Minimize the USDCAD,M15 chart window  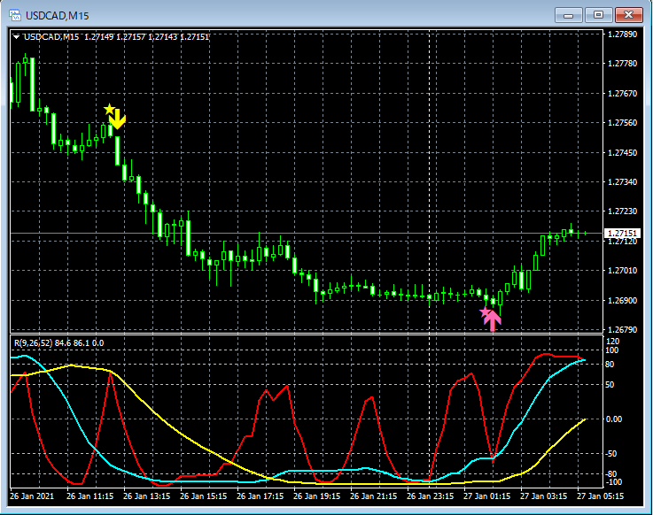tap(568, 15)
